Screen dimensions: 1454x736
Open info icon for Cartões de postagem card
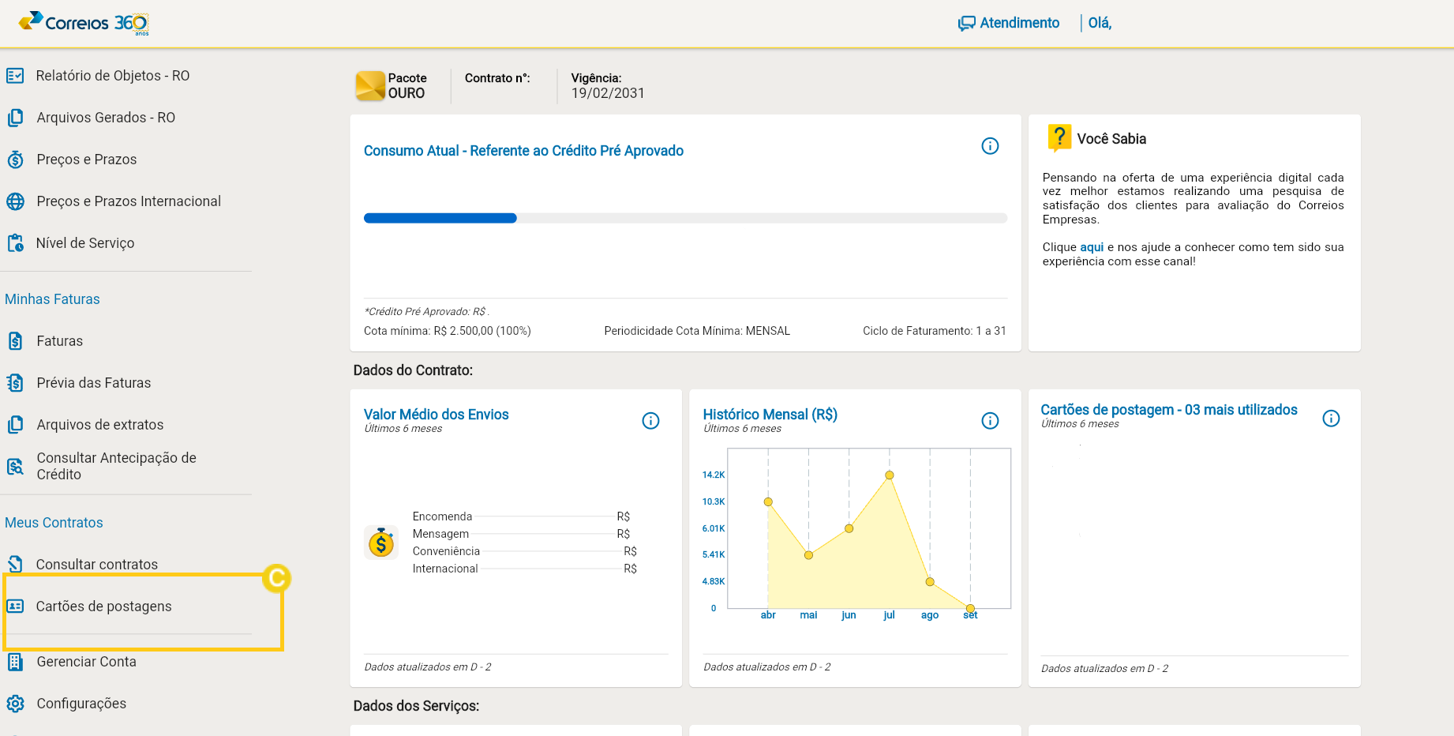pyautogui.click(x=1331, y=419)
